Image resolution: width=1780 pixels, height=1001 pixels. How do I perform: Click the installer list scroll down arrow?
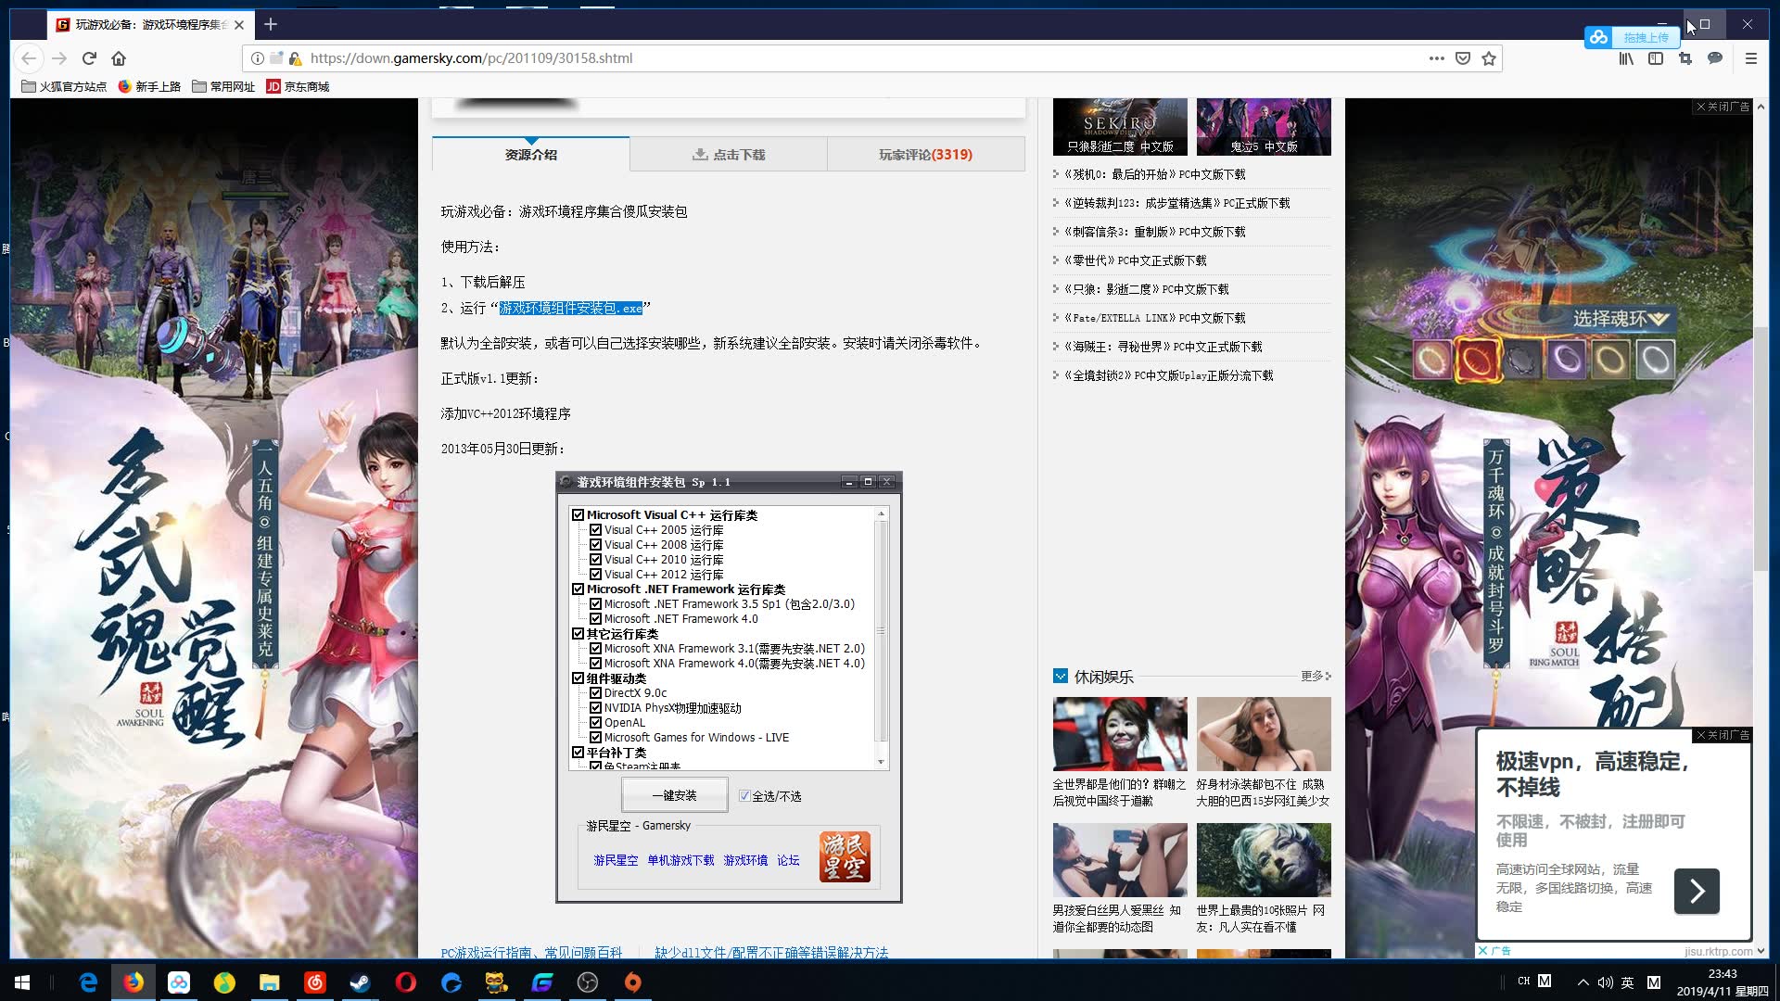pos(881,762)
